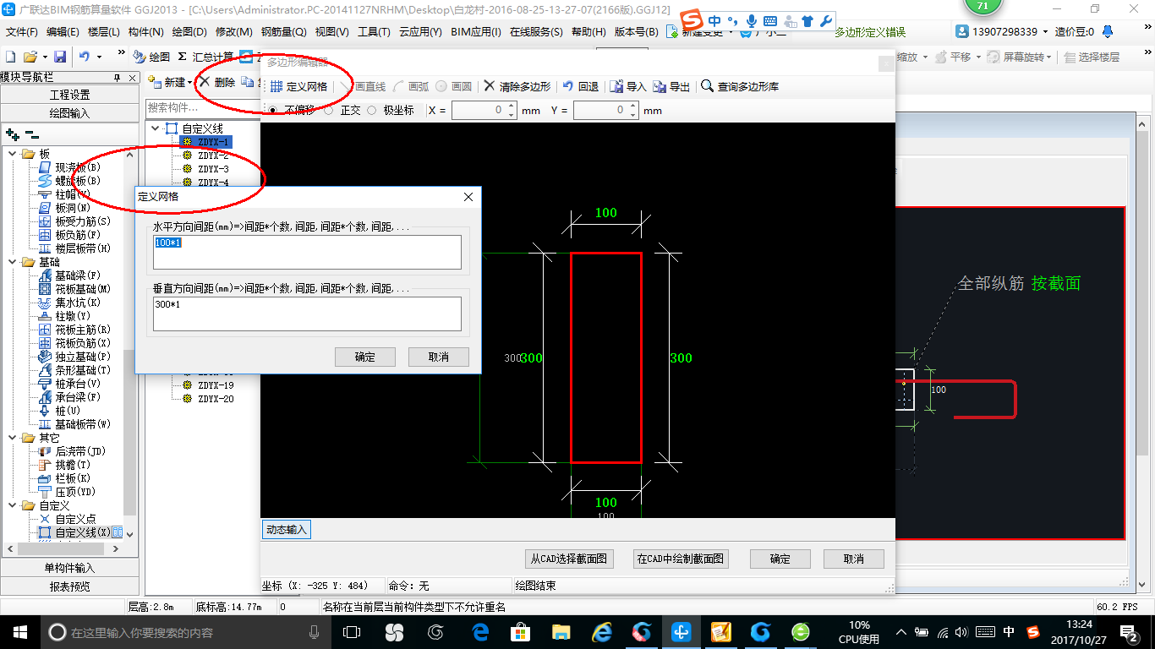
Task: Click the Save floppy disk icon
Action: pyautogui.click(x=60, y=57)
